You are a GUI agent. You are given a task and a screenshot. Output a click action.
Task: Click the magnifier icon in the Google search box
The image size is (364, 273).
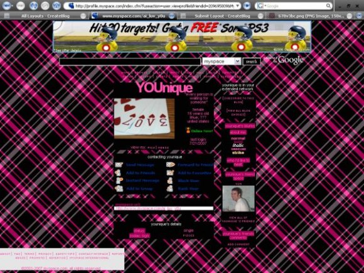(328, 6)
